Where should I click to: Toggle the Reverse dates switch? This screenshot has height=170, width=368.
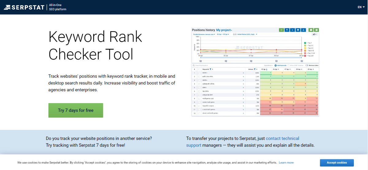point(307,65)
